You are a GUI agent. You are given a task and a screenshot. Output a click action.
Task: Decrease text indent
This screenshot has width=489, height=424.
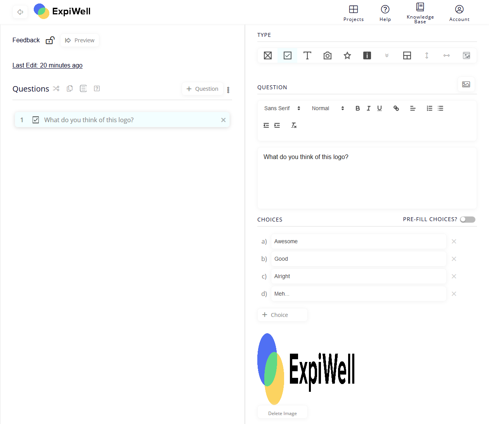click(x=266, y=125)
